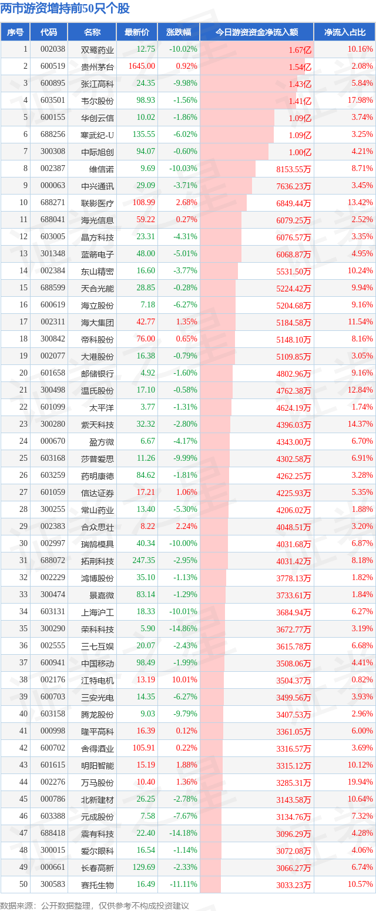Image resolution: width=376 pixels, height=911 pixels.
Task: Click stock name 韦尔股份
Action: click(98, 101)
